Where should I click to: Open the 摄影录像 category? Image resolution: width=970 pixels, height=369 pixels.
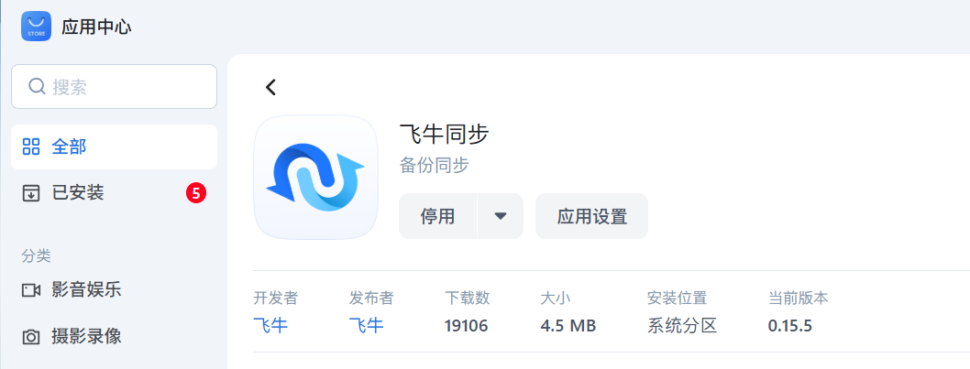[114, 336]
